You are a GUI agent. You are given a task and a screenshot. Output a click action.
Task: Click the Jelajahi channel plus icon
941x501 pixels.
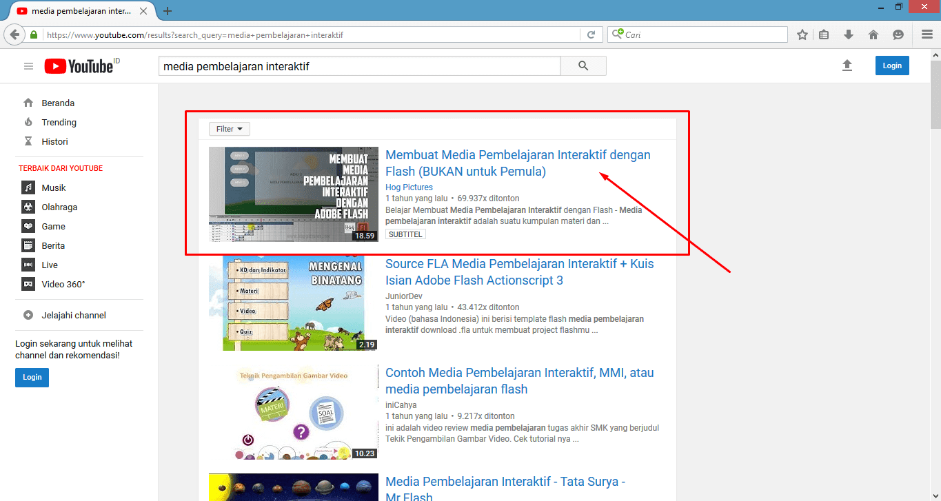click(x=28, y=315)
